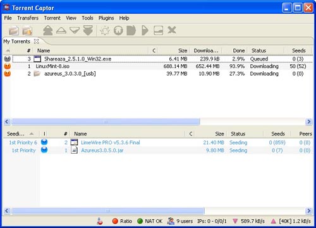
Task: Sort downloads by Seeds column header
Action: (298, 50)
